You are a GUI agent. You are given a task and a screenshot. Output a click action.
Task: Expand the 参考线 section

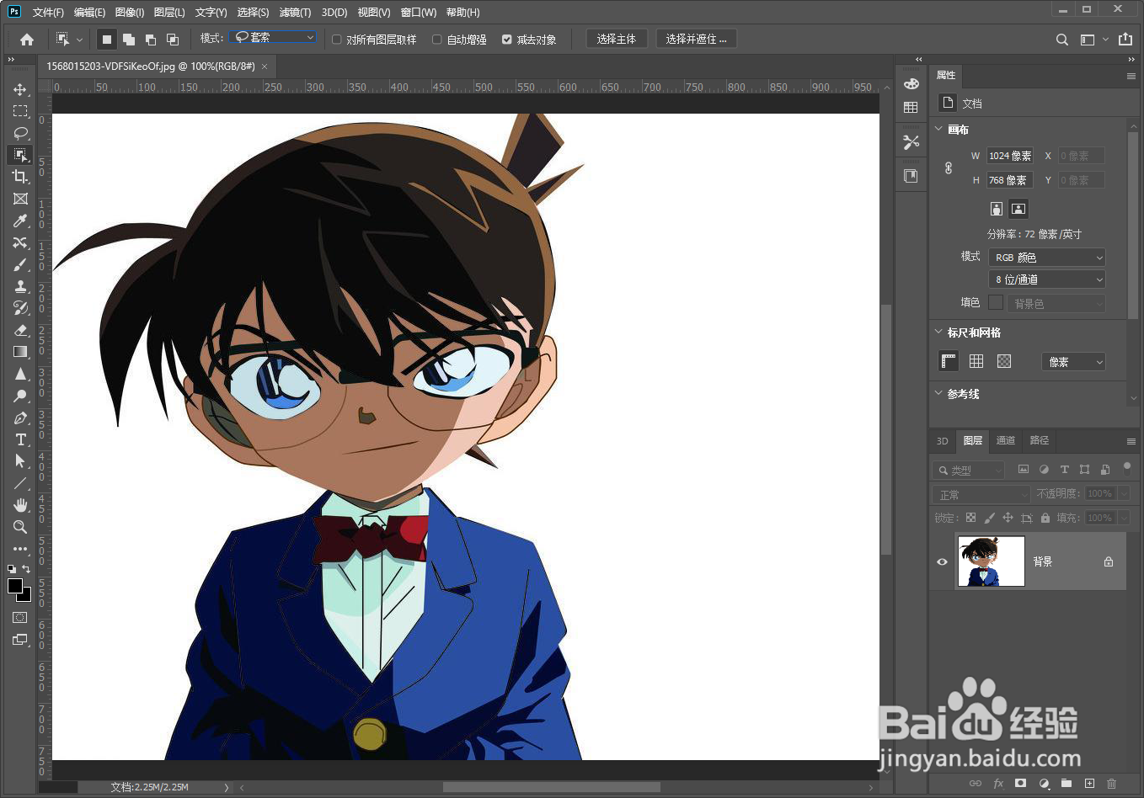(939, 393)
